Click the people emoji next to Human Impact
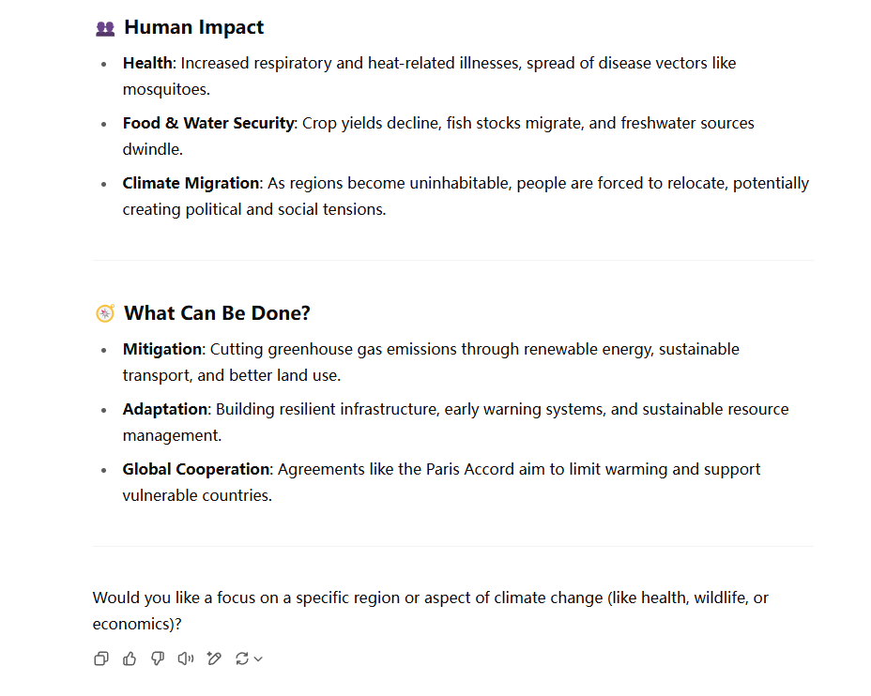The image size is (871, 696). click(x=105, y=28)
